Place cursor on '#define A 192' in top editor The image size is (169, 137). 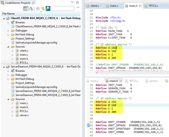tap(106, 48)
